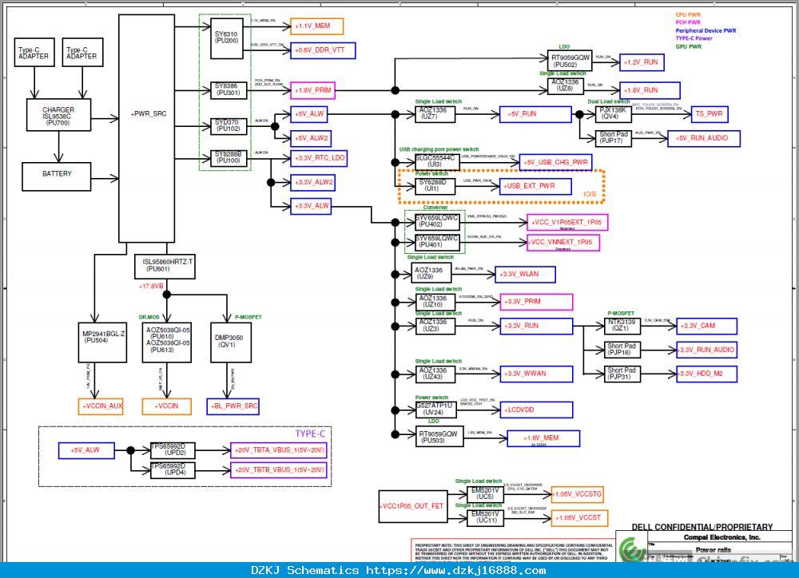This screenshot has height=578, width=799.
Task: Click the +VCC1P05_OUT_FET block
Action: pyautogui.click(x=413, y=506)
